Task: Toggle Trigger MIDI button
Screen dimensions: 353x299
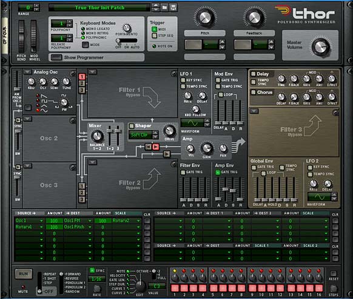Action: click(155, 29)
